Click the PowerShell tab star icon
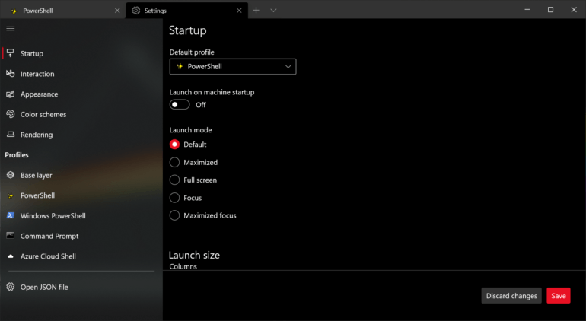This screenshot has height=321, width=586. click(x=14, y=11)
